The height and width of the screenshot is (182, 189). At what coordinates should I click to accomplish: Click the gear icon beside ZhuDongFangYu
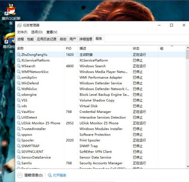19,55
